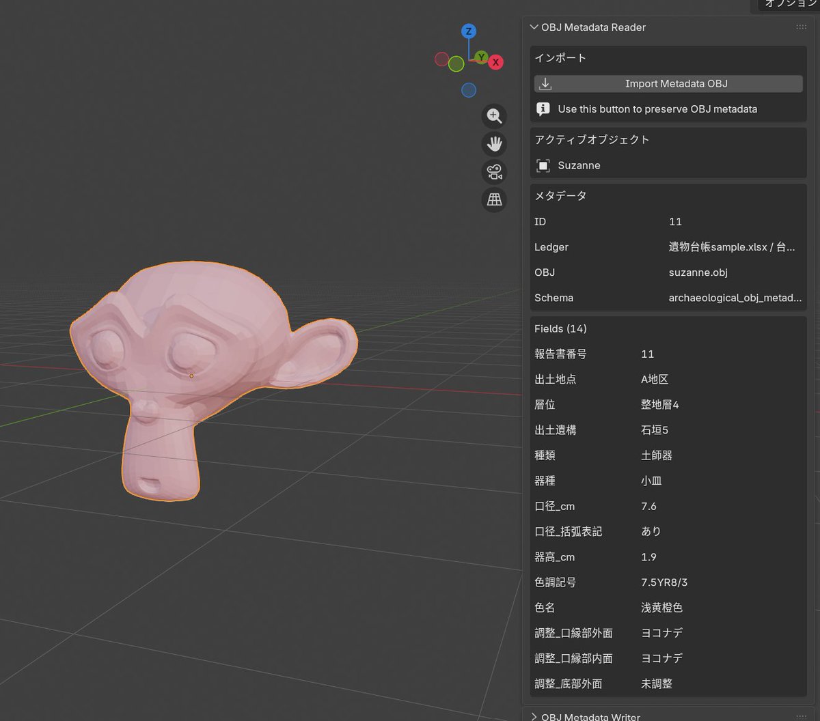The image size is (820, 721).
Task: Collapse the OBJ Metadata Reader panel
Action: coord(534,27)
